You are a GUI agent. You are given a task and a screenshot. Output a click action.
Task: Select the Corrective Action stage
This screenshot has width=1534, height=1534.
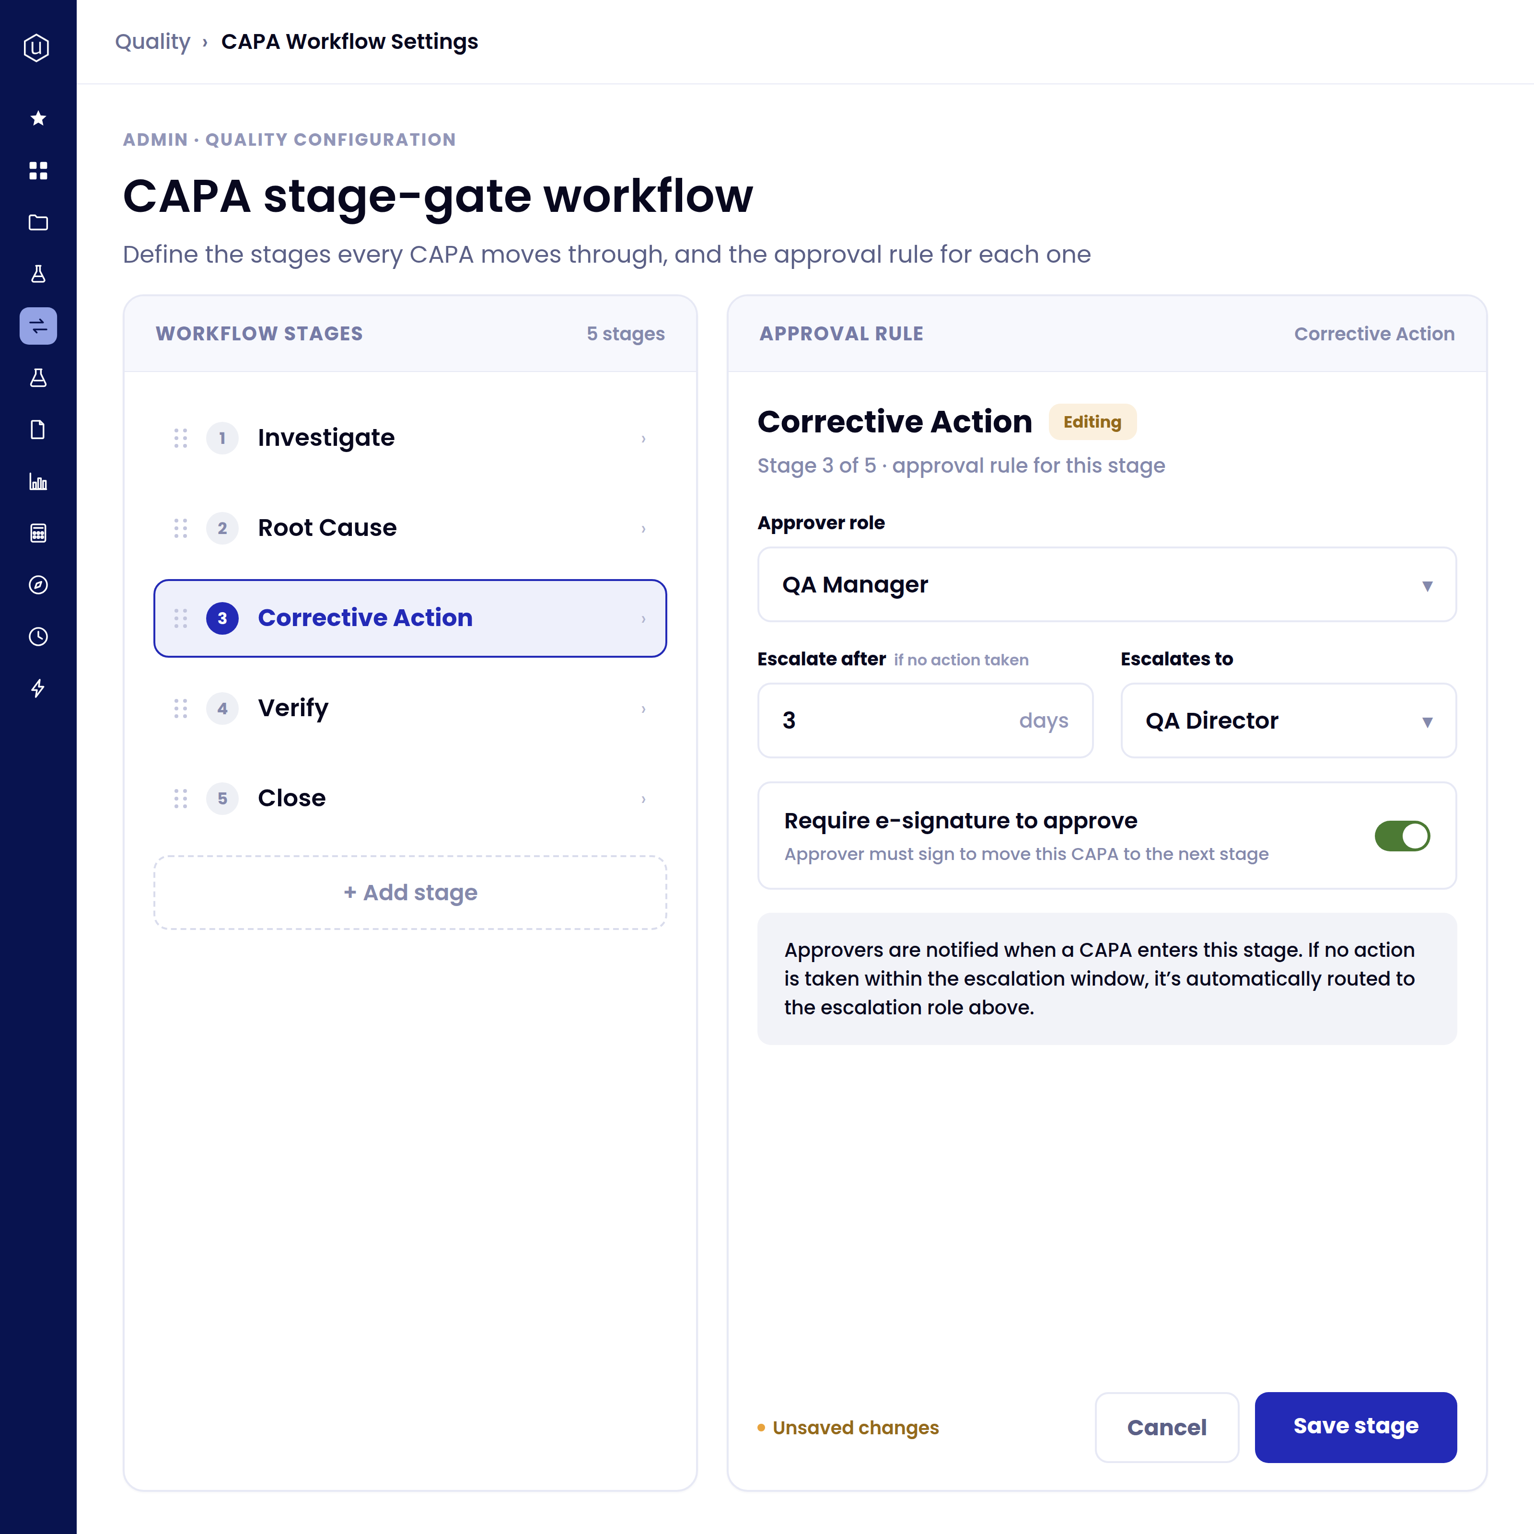click(x=410, y=618)
